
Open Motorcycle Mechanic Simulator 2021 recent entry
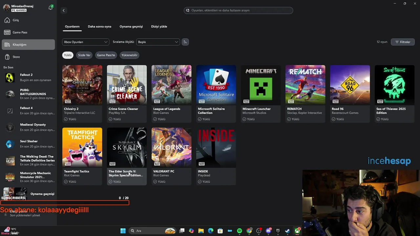pos(29,177)
